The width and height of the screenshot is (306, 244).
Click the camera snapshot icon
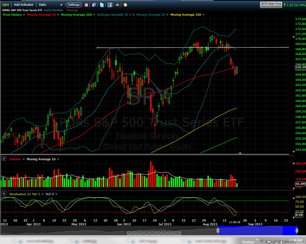coord(117,5)
